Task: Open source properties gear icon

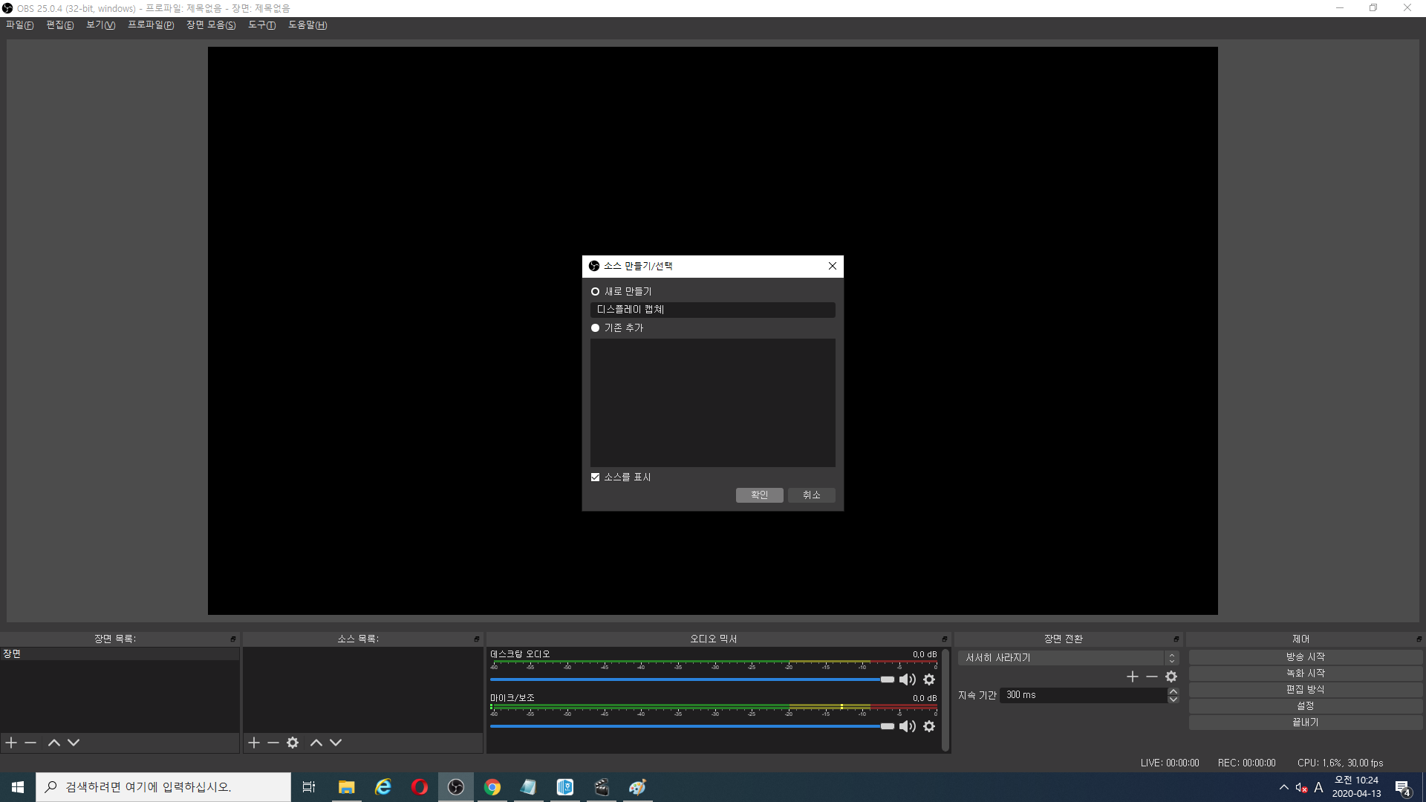Action: point(293,743)
